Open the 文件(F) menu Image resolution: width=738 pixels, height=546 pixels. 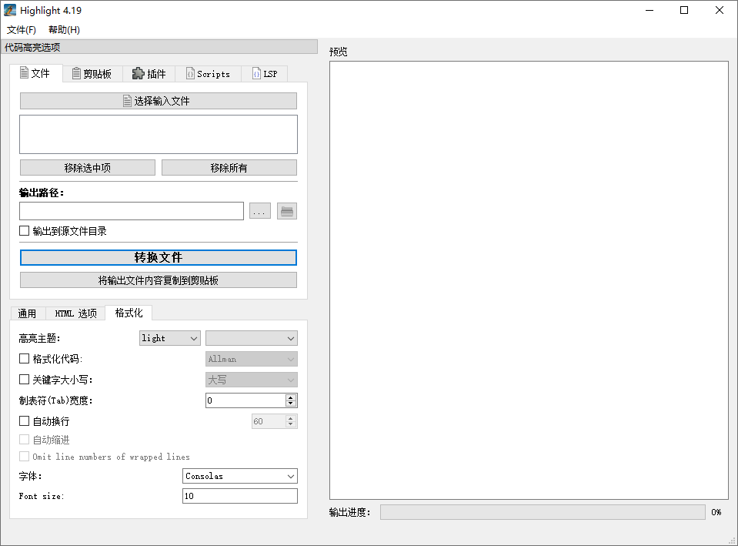pyautogui.click(x=22, y=30)
